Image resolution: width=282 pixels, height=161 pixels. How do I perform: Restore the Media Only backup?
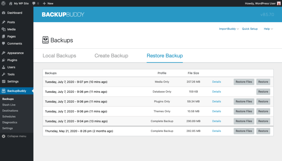point(263,82)
